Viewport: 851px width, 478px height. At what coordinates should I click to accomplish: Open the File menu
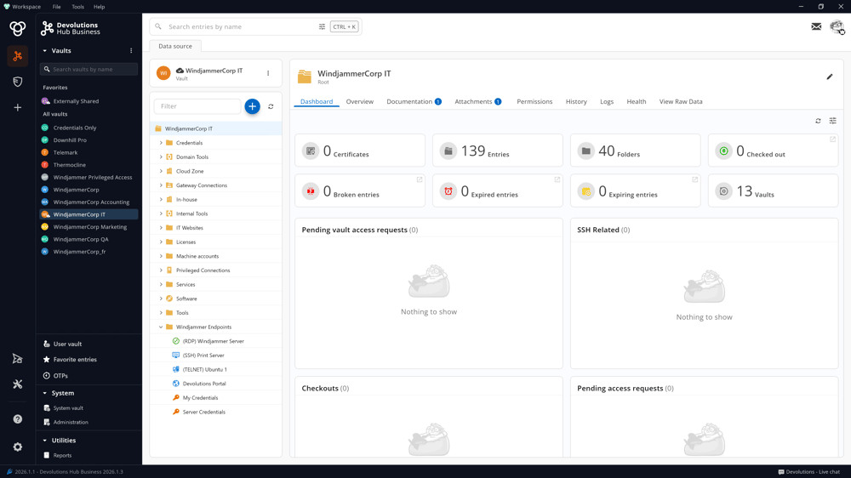click(56, 7)
